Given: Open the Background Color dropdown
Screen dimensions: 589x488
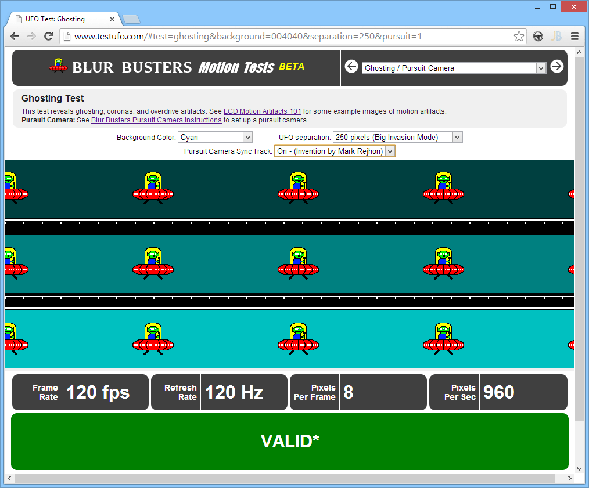Looking at the screenshot, I should pyautogui.click(x=216, y=137).
